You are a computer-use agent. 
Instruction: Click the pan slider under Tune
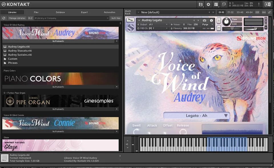pyautogui.click(x=232, y=29)
